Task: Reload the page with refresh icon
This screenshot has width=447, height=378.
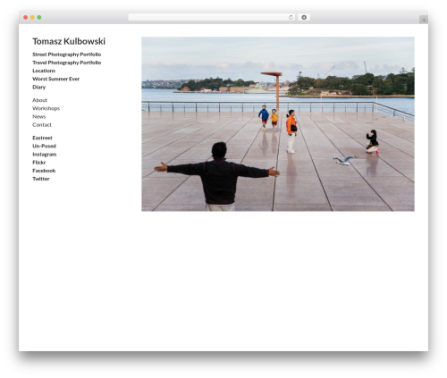Action: pyautogui.click(x=291, y=17)
